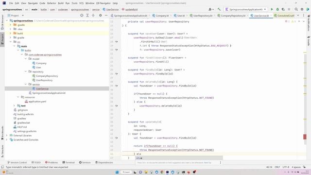This screenshot has width=311, height=175.
Task: Toggle tool window bars icon in the status bar corner
Action: tap(2, 167)
